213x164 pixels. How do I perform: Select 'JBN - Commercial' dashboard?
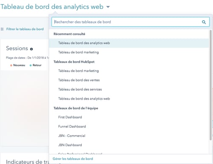[x=129, y=136]
